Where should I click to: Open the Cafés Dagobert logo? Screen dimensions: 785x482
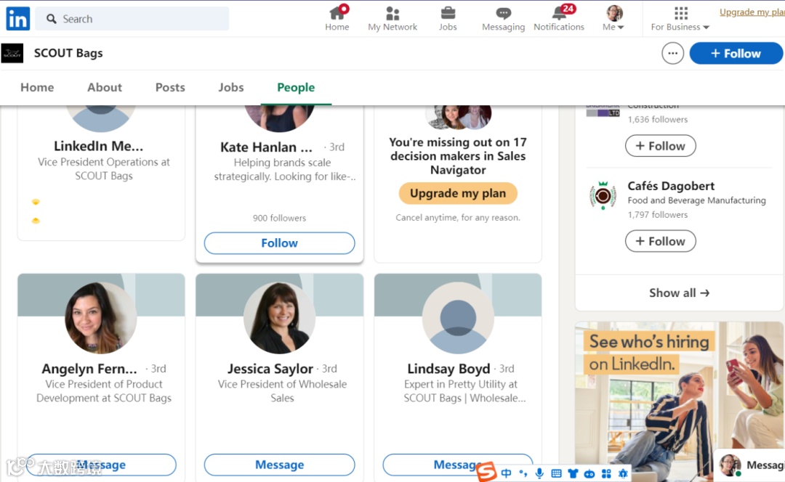[x=603, y=195]
